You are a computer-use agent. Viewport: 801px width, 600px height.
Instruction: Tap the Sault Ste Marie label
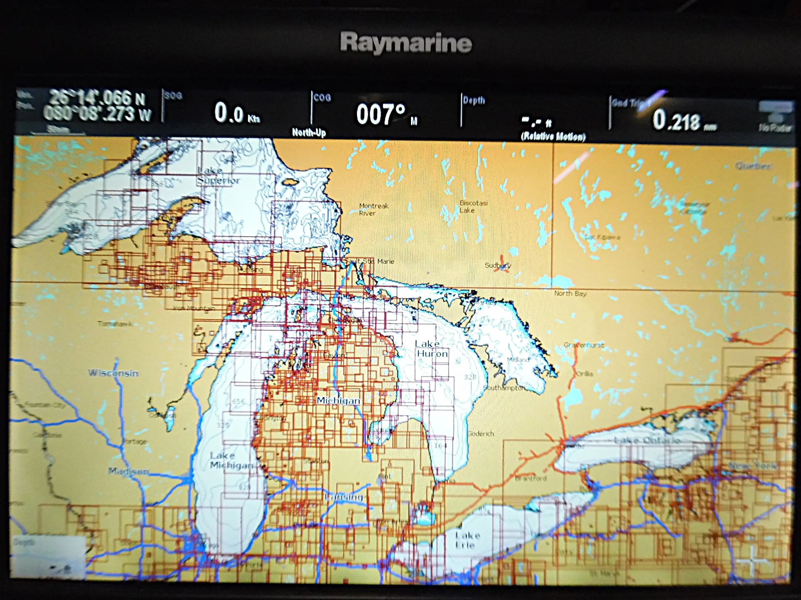click(369, 261)
